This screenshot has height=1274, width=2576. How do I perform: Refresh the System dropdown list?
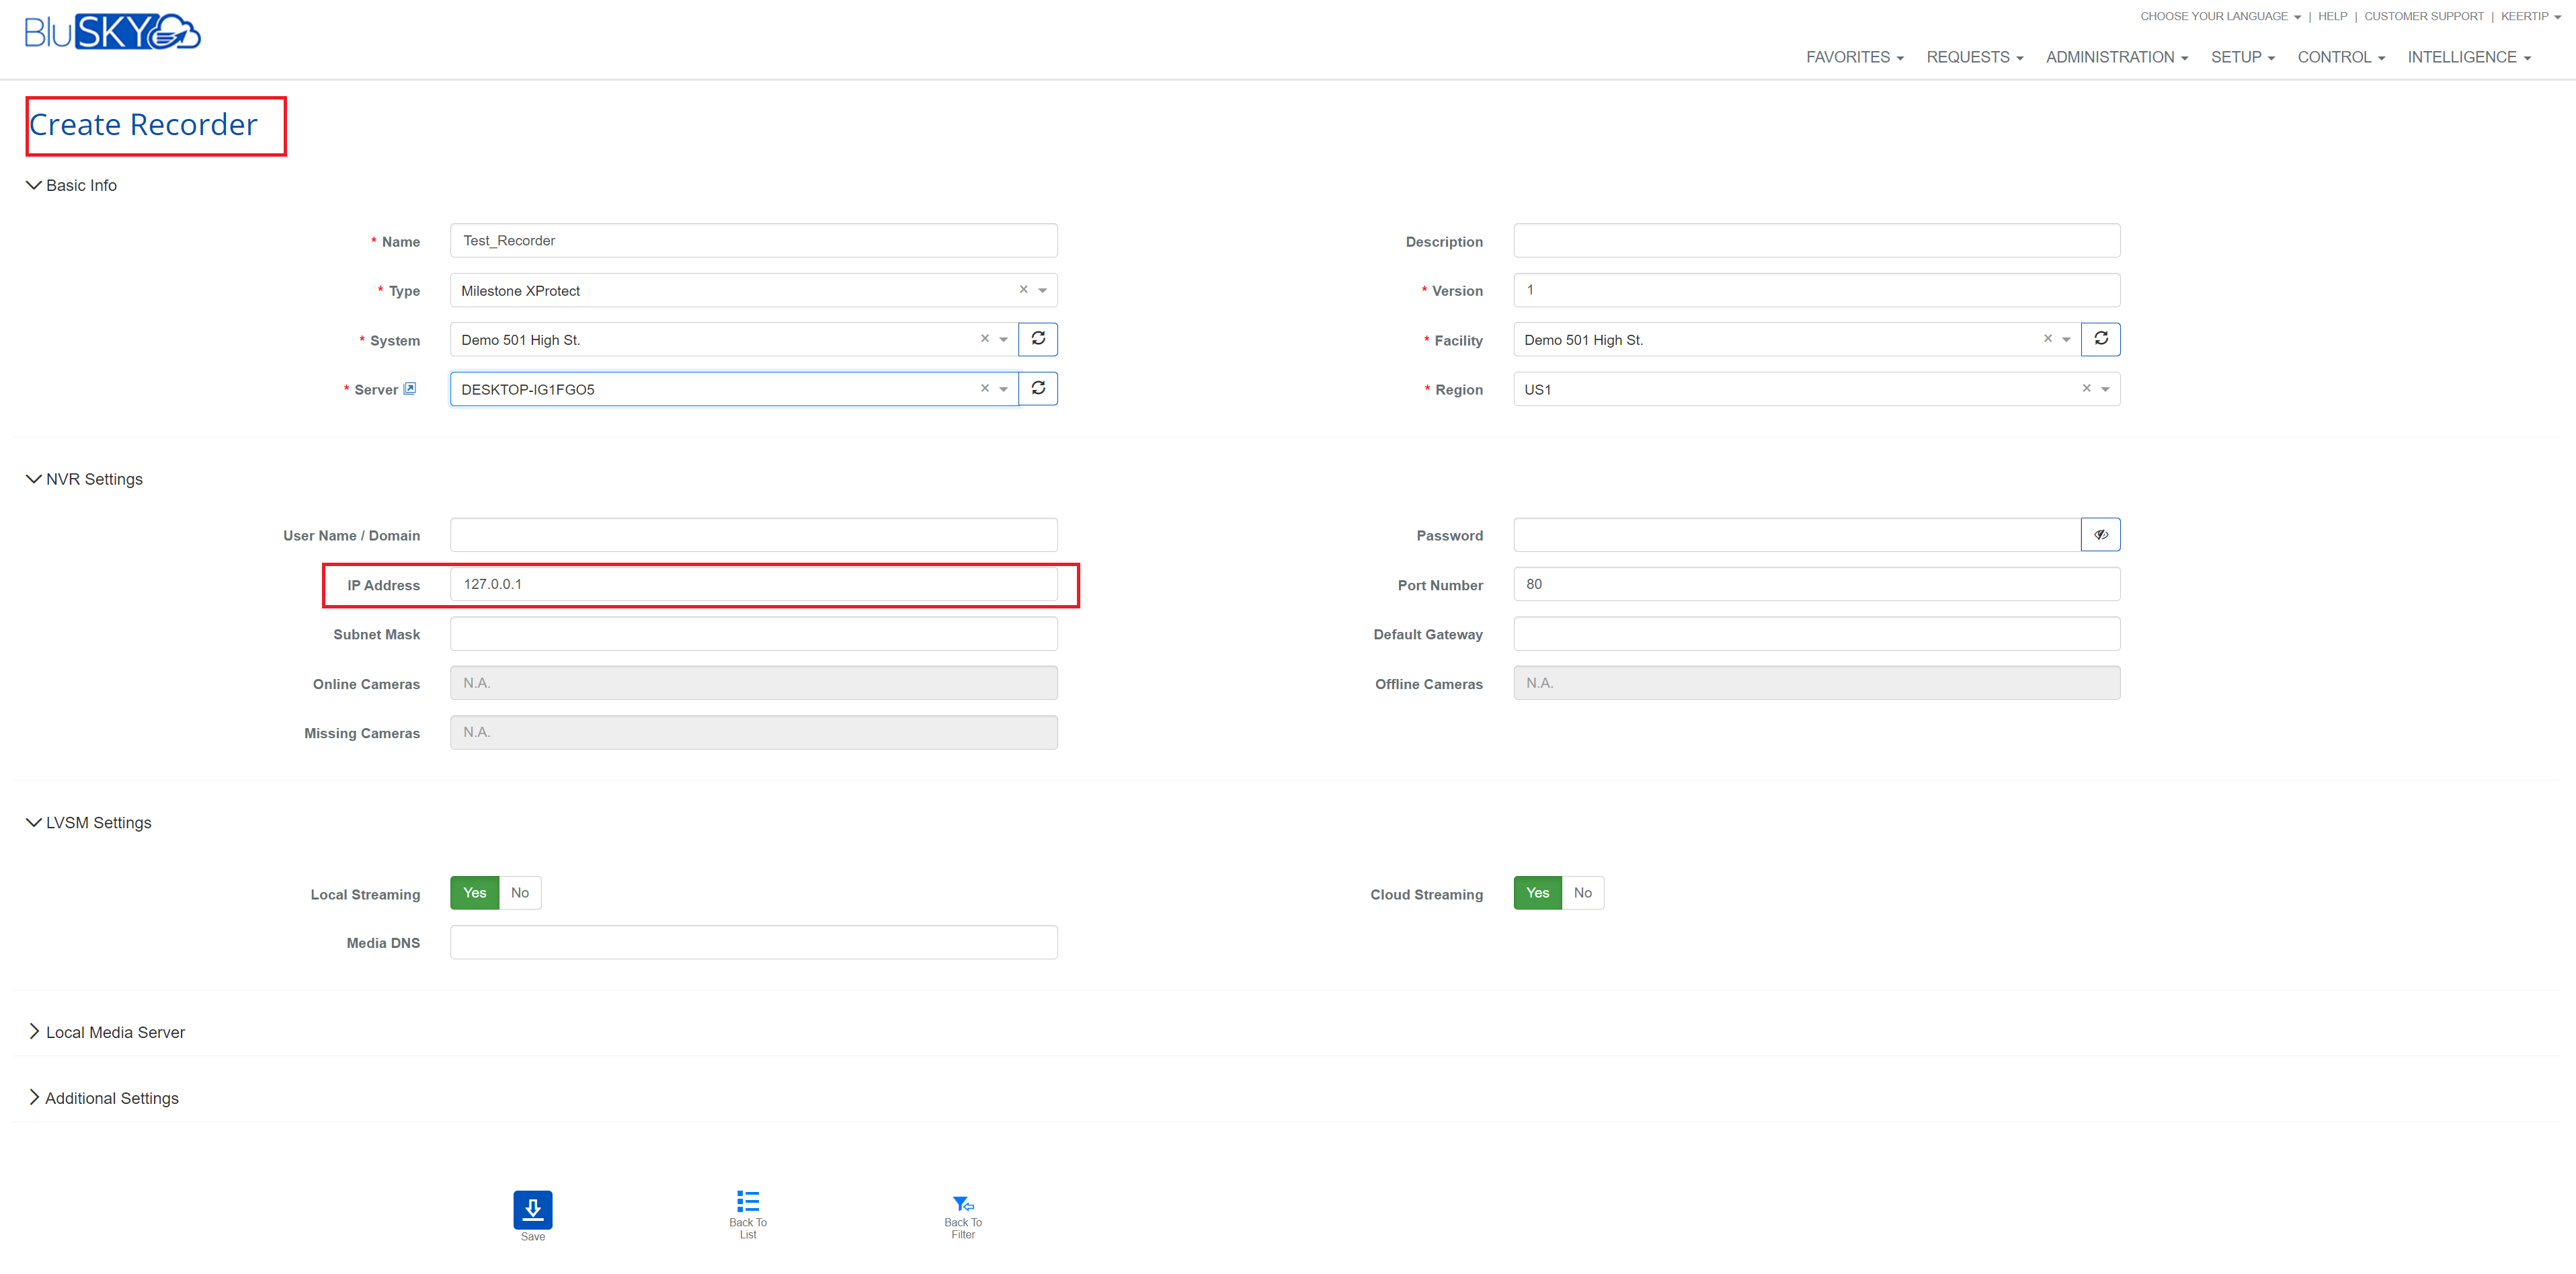click(1038, 339)
